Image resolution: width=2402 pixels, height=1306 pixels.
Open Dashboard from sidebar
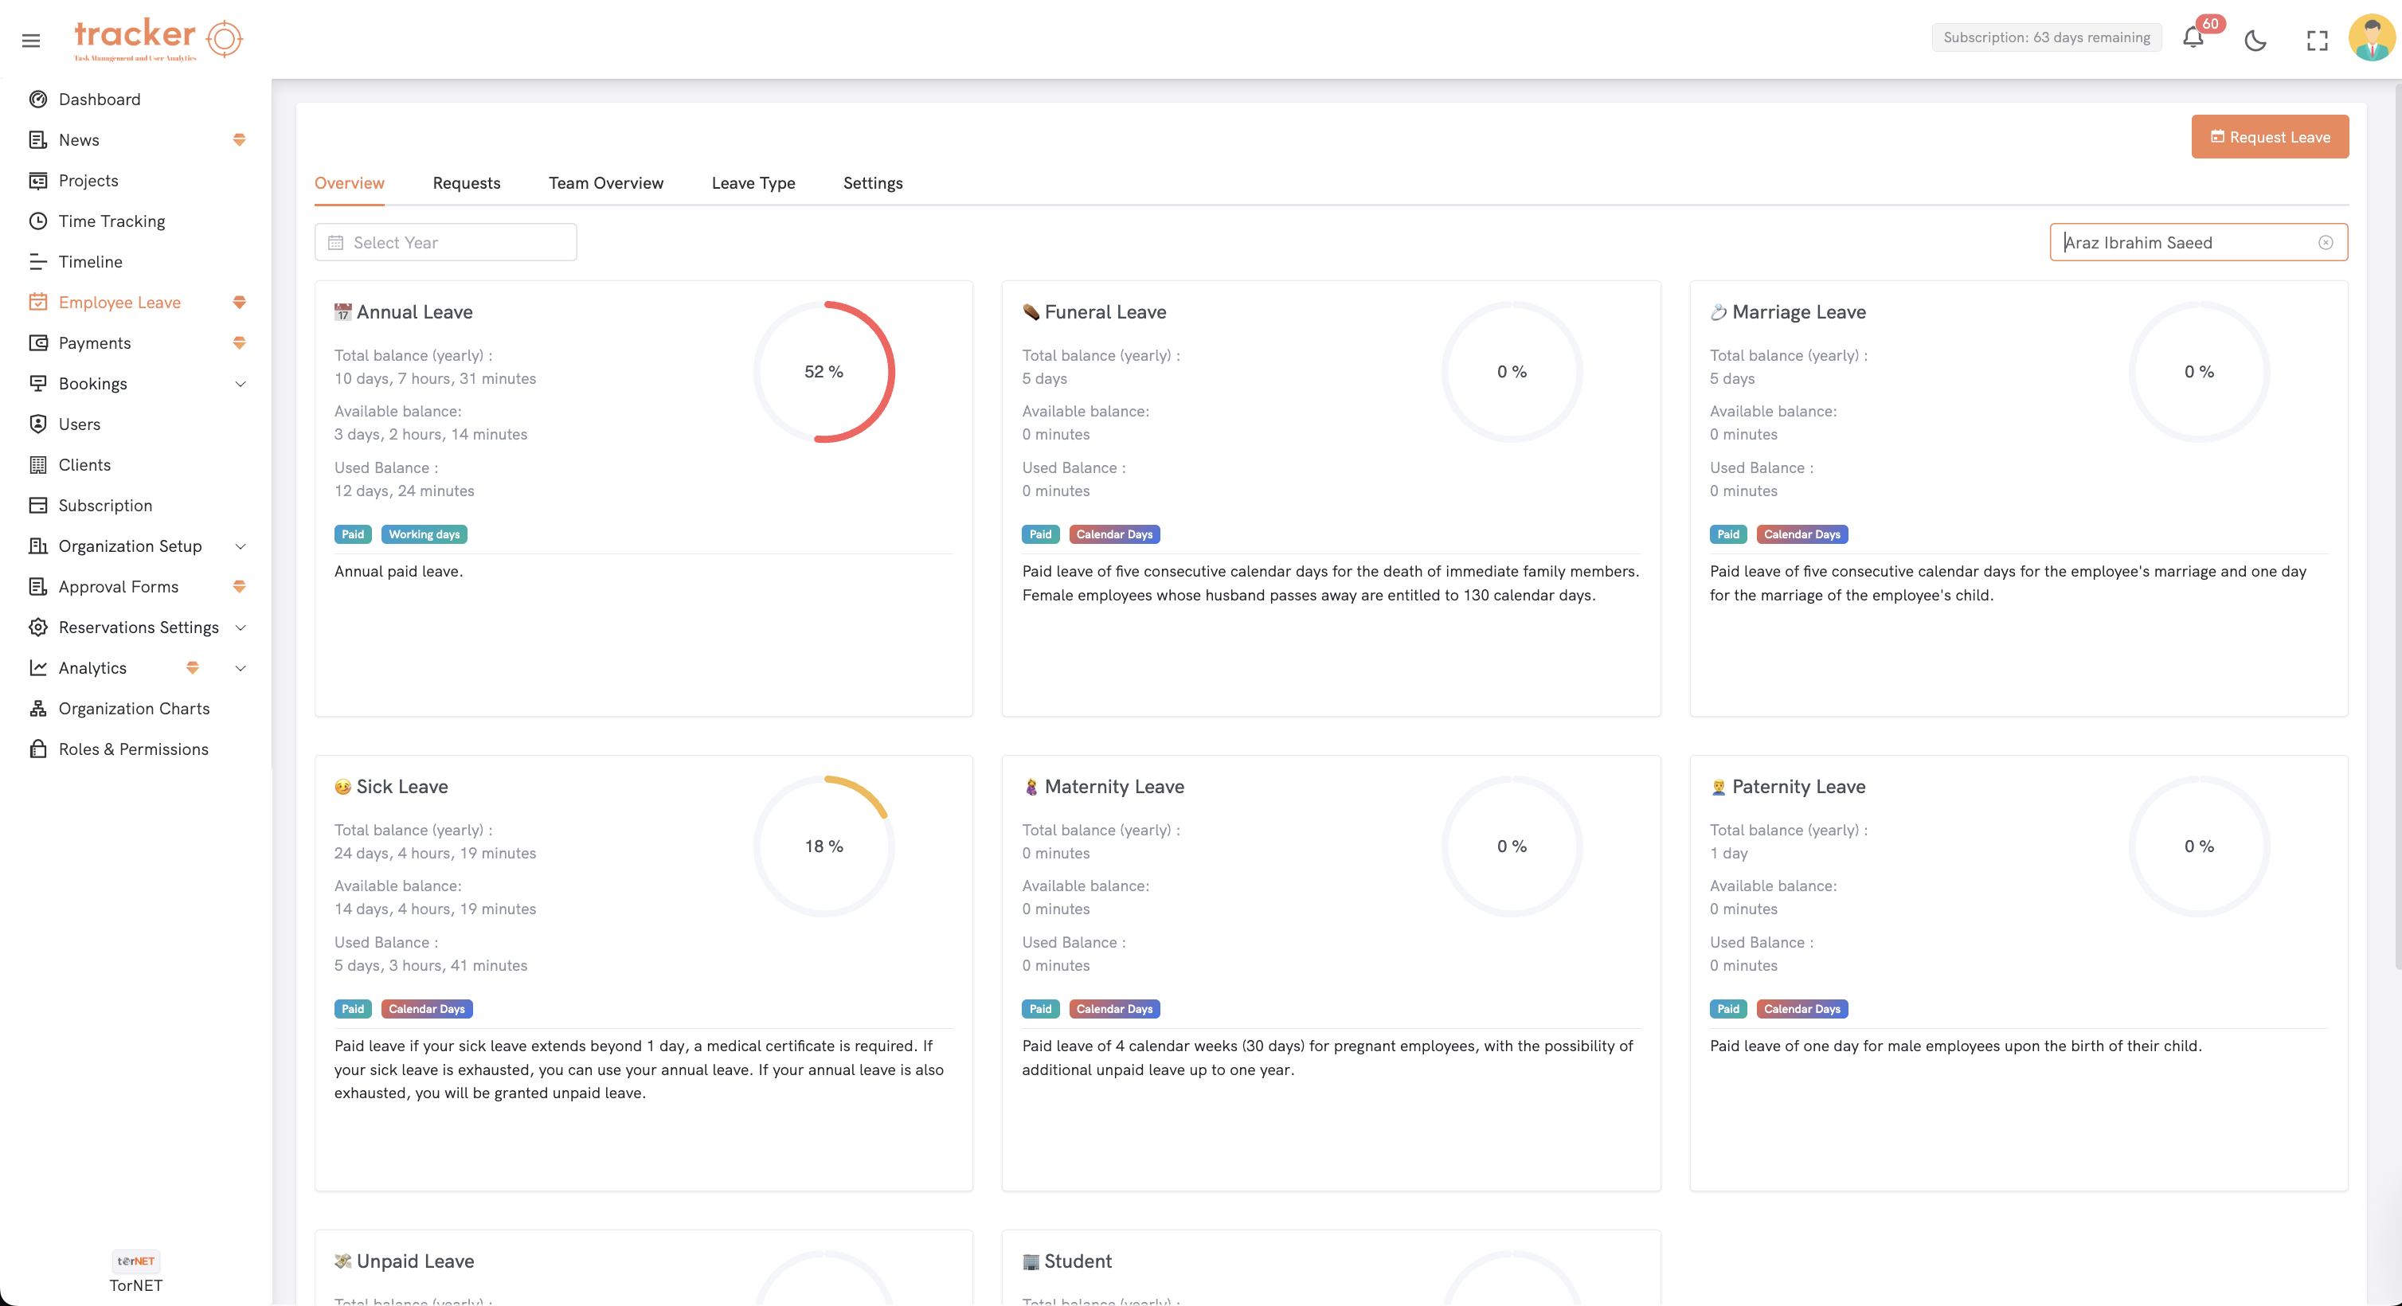pos(99,99)
